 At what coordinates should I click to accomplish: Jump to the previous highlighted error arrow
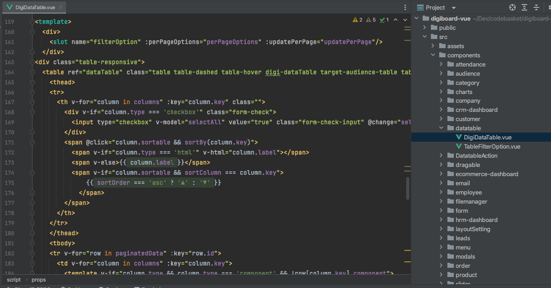pyautogui.click(x=395, y=20)
